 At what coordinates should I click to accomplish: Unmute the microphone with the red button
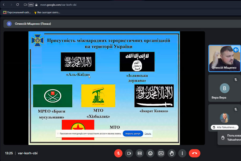(118, 153)
